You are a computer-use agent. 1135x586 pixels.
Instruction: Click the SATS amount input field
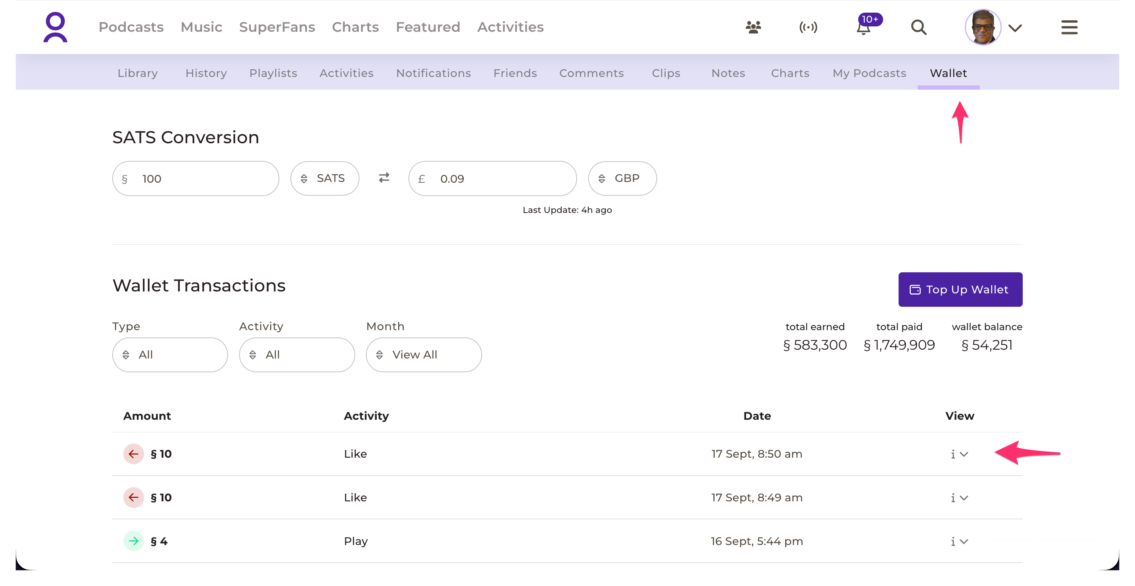click(x=196, y=178)
